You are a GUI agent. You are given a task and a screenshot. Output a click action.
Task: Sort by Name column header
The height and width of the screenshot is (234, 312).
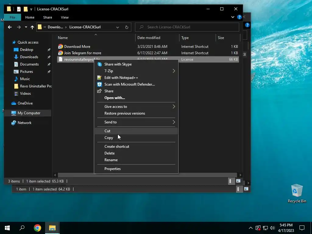tap(96, 37)
